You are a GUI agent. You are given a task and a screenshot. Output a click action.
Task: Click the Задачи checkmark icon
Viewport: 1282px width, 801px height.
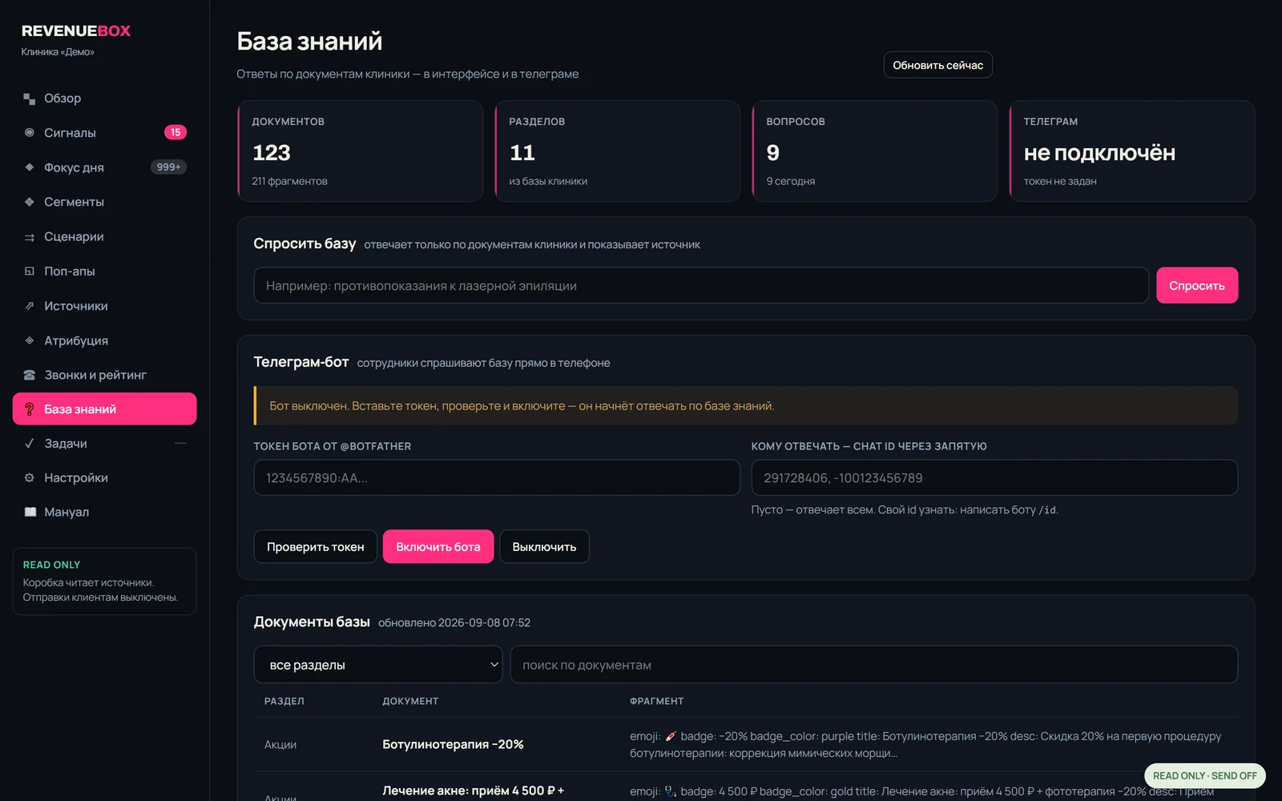(x=30, y=444)
